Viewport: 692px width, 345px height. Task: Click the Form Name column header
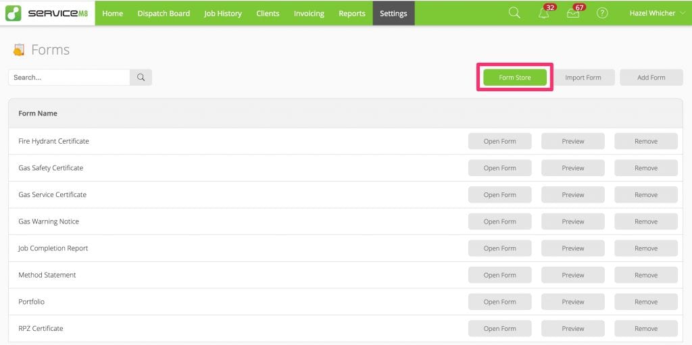coord(38,113)
